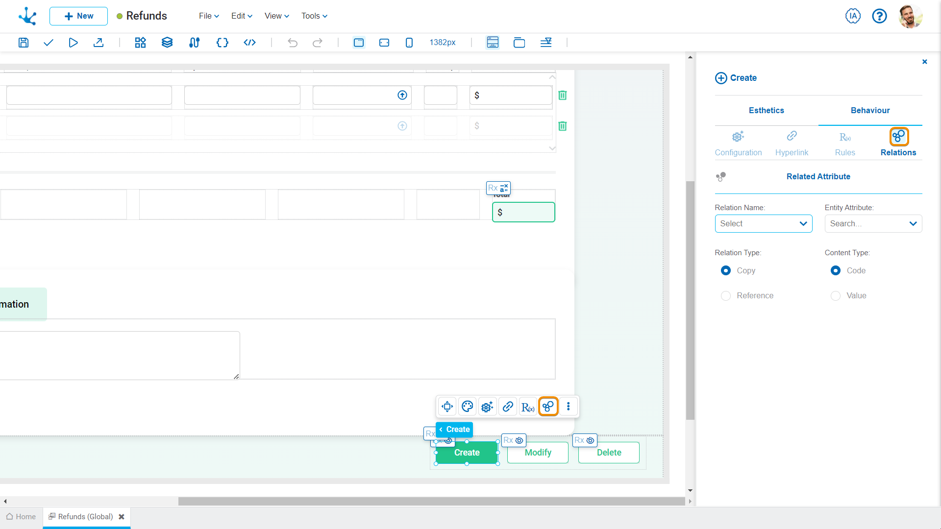Screen dimensions: 941x529
Task: Select the Copy relation type radio
Action: click(x=726, y=271)
